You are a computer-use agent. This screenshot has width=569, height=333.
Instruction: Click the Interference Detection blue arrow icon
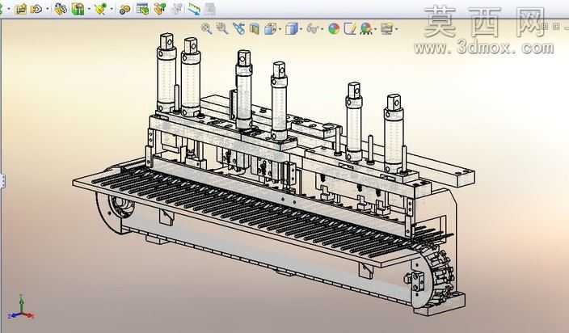point(194,9)
